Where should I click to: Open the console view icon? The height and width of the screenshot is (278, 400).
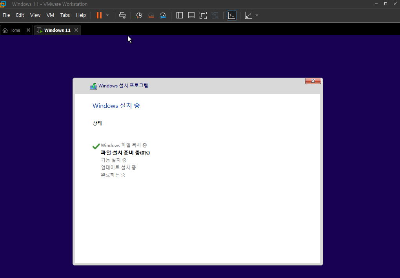pyautogui.click(x=232, y=15)
